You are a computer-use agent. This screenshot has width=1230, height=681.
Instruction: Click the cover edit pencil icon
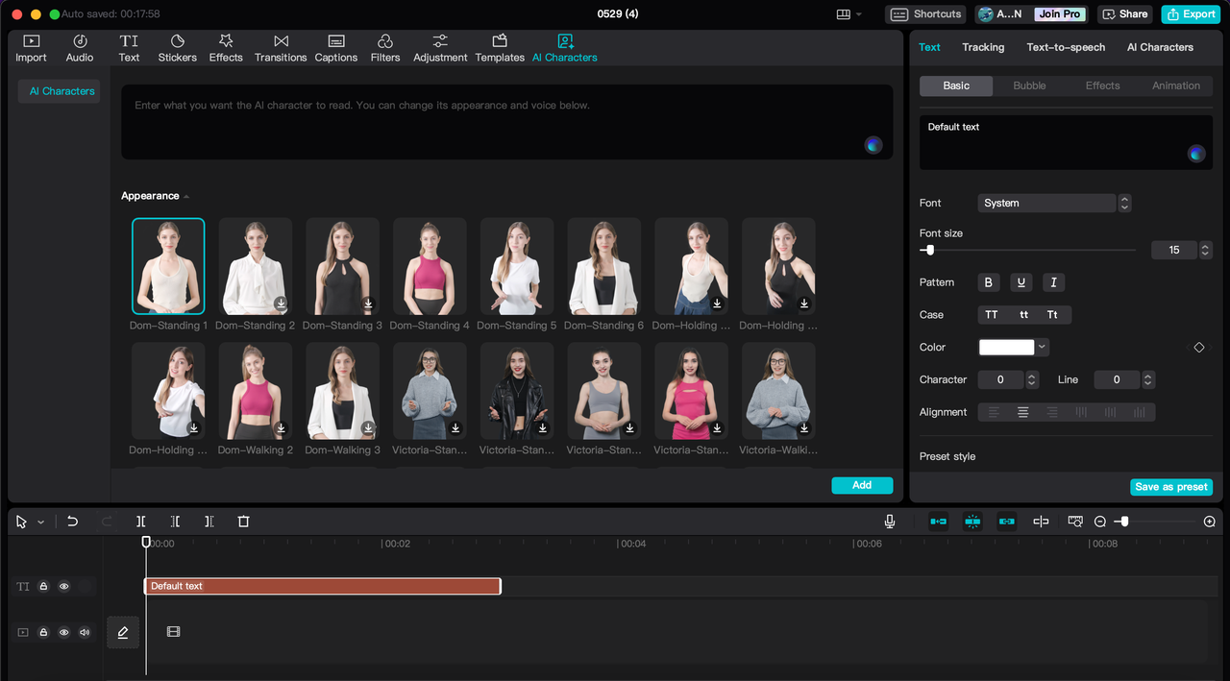pos(123,632)
